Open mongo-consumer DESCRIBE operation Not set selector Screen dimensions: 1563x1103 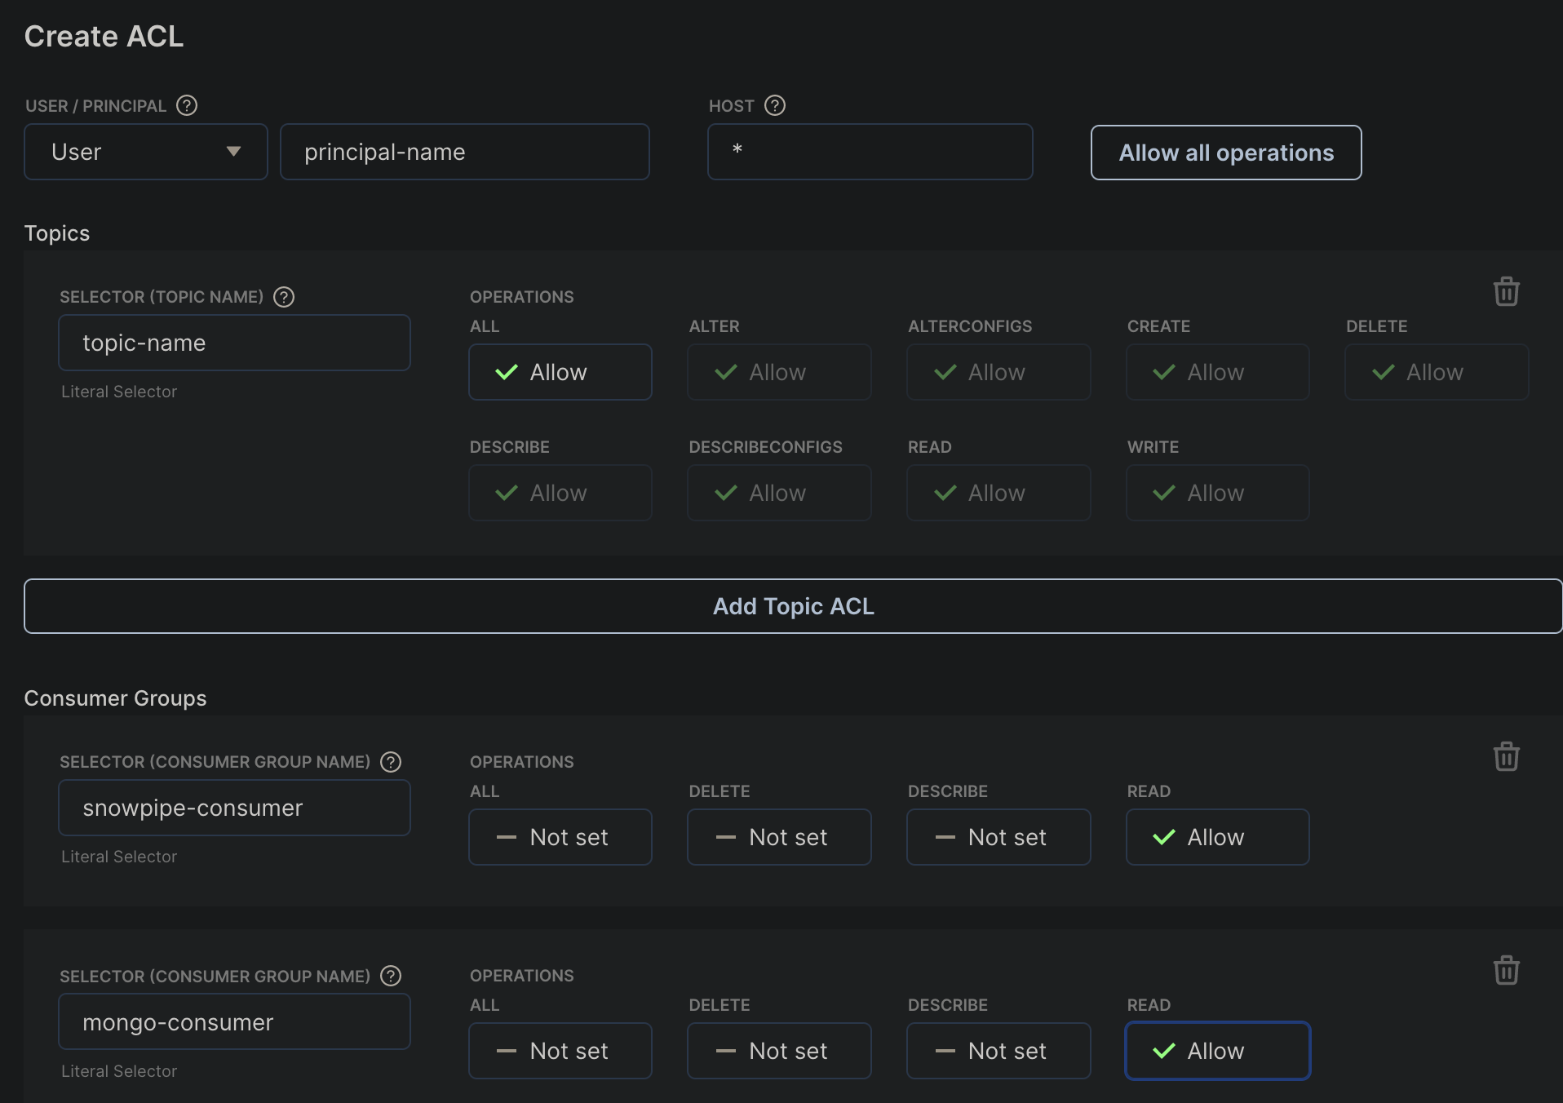point(998,1051)
